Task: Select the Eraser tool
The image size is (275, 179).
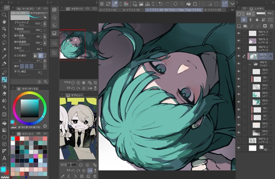Action: [x=4, y=93]
